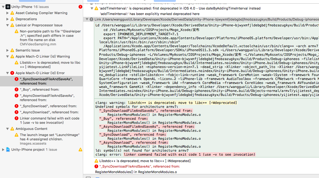Screen dimensions: 319x178
Task: Collapse the Ambiguous Content group
Action: 8,129
